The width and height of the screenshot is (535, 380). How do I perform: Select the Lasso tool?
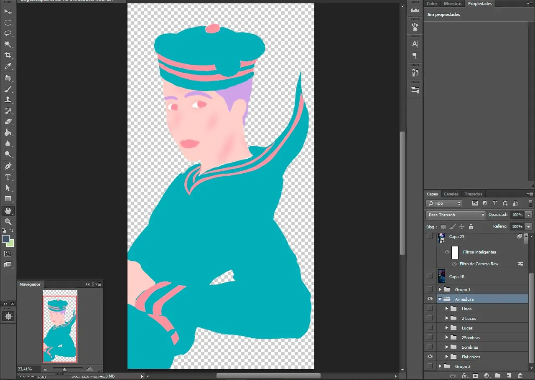(8, 33)
